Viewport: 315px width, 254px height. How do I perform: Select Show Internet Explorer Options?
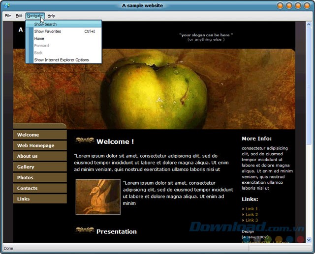pyautogui.click(x=63, y=60)
